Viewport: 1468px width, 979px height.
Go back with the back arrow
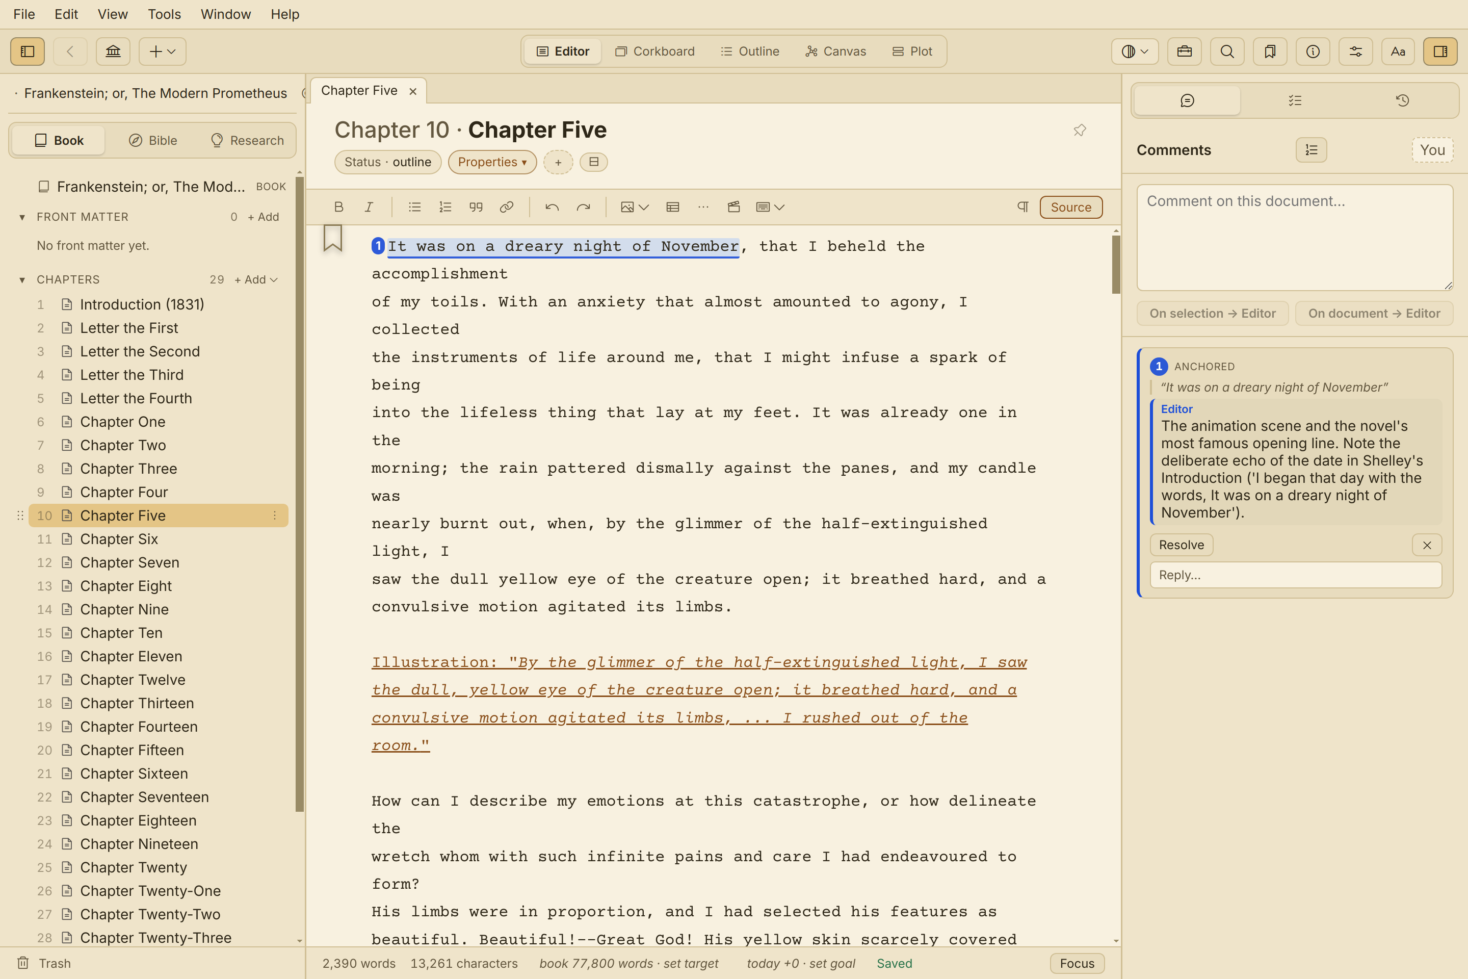(70, 51)
